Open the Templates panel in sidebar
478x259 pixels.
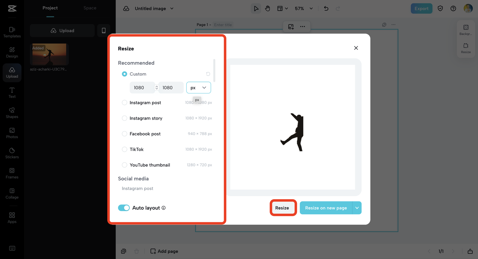click(12, 32)
